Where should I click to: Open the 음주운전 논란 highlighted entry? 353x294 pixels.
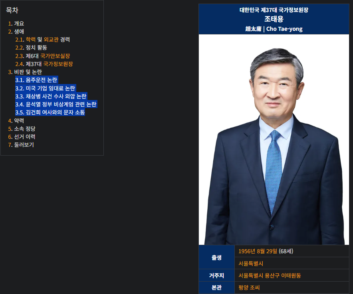tap(38, 80)
